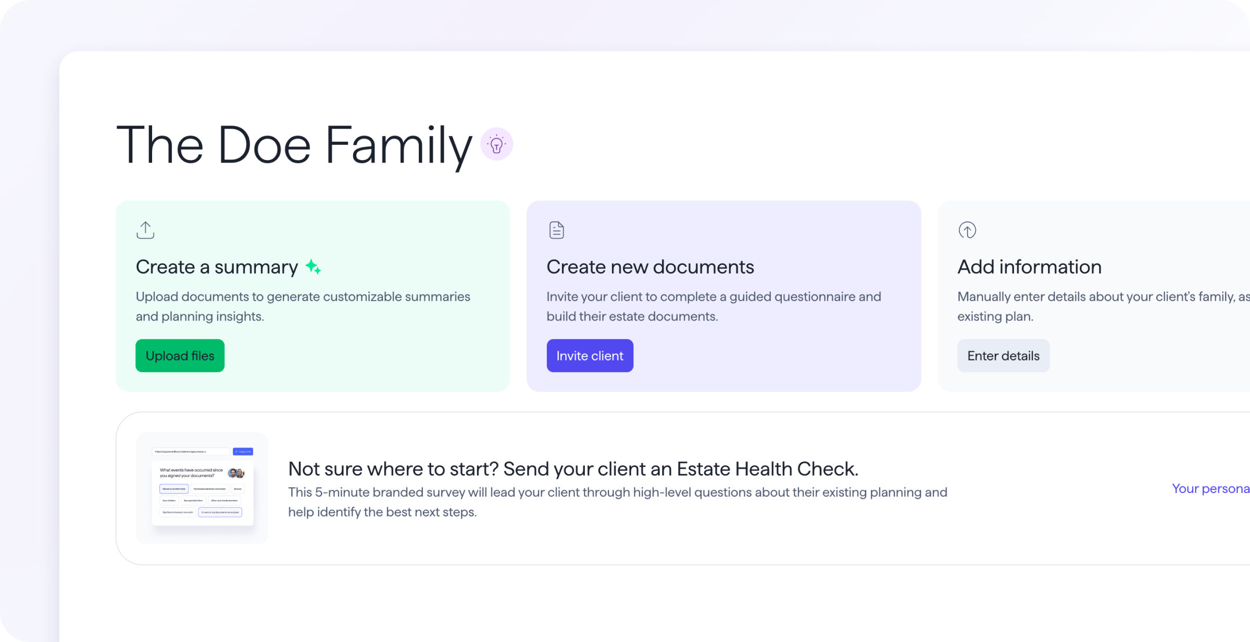This screenshot has height=642, width=1250.
Task: Click the 'Add information' heading
Action: point(1029,267)
